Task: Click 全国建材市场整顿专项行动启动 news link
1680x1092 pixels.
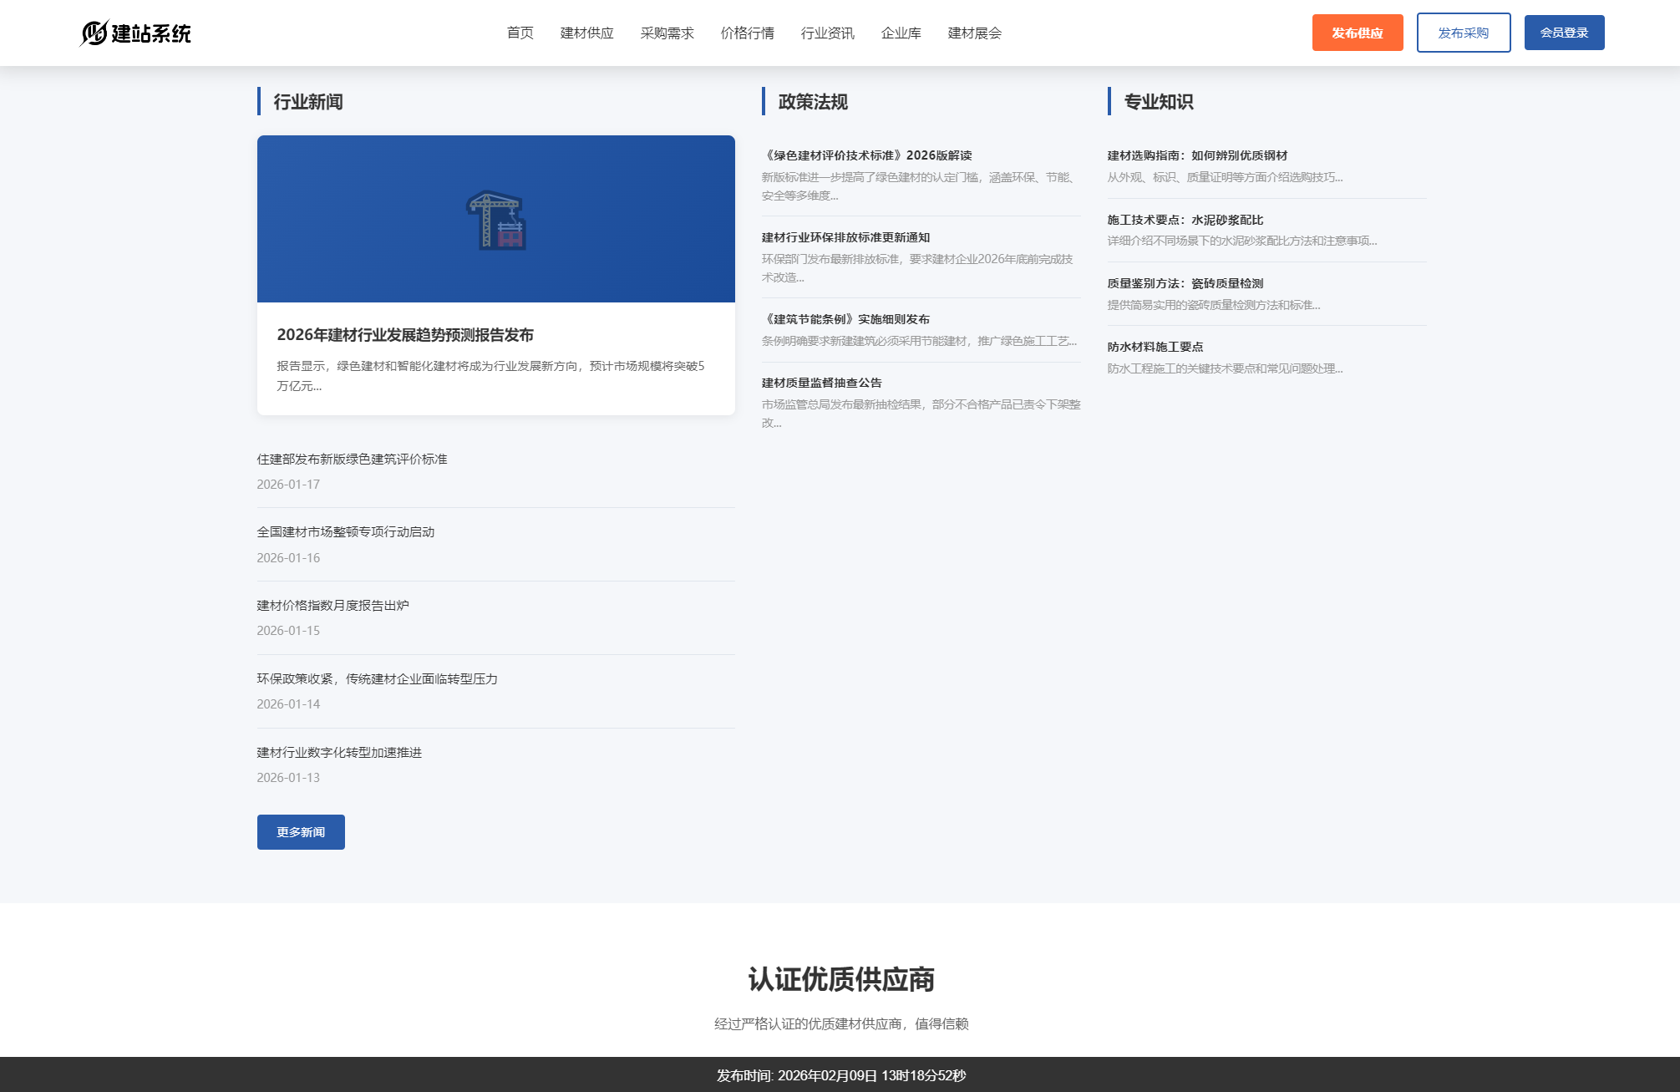Action: click(346, 532)
